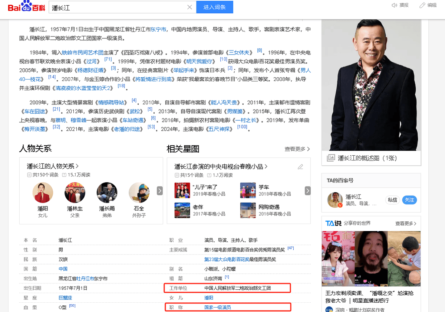Click 1957年7月1日 in 出生日期 row

tap(73, 288)
